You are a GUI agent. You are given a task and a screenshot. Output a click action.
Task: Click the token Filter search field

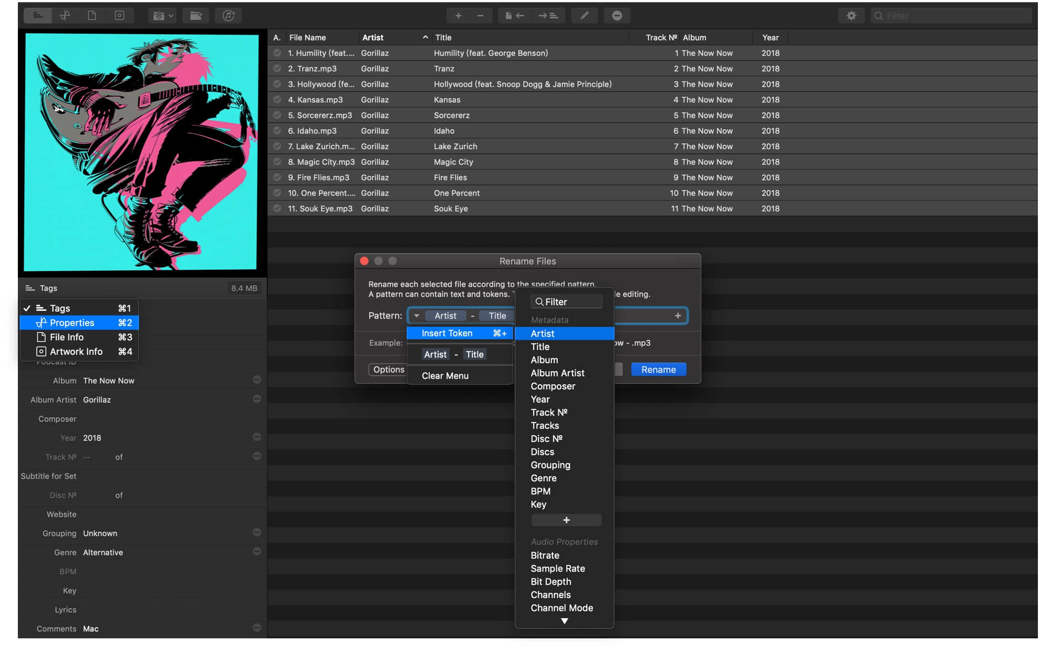567,302
